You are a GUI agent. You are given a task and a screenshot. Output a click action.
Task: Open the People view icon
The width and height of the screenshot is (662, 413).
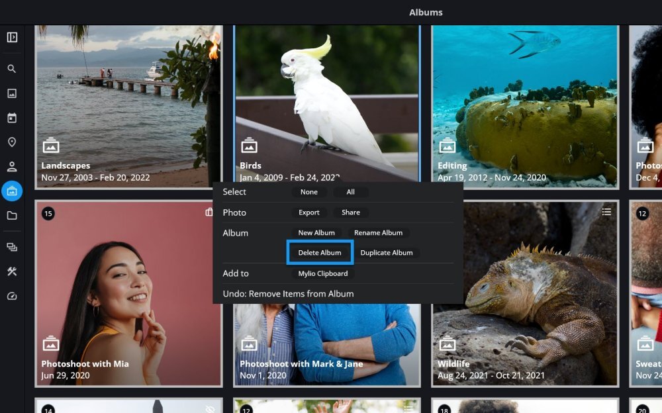[x=12, y=167]
